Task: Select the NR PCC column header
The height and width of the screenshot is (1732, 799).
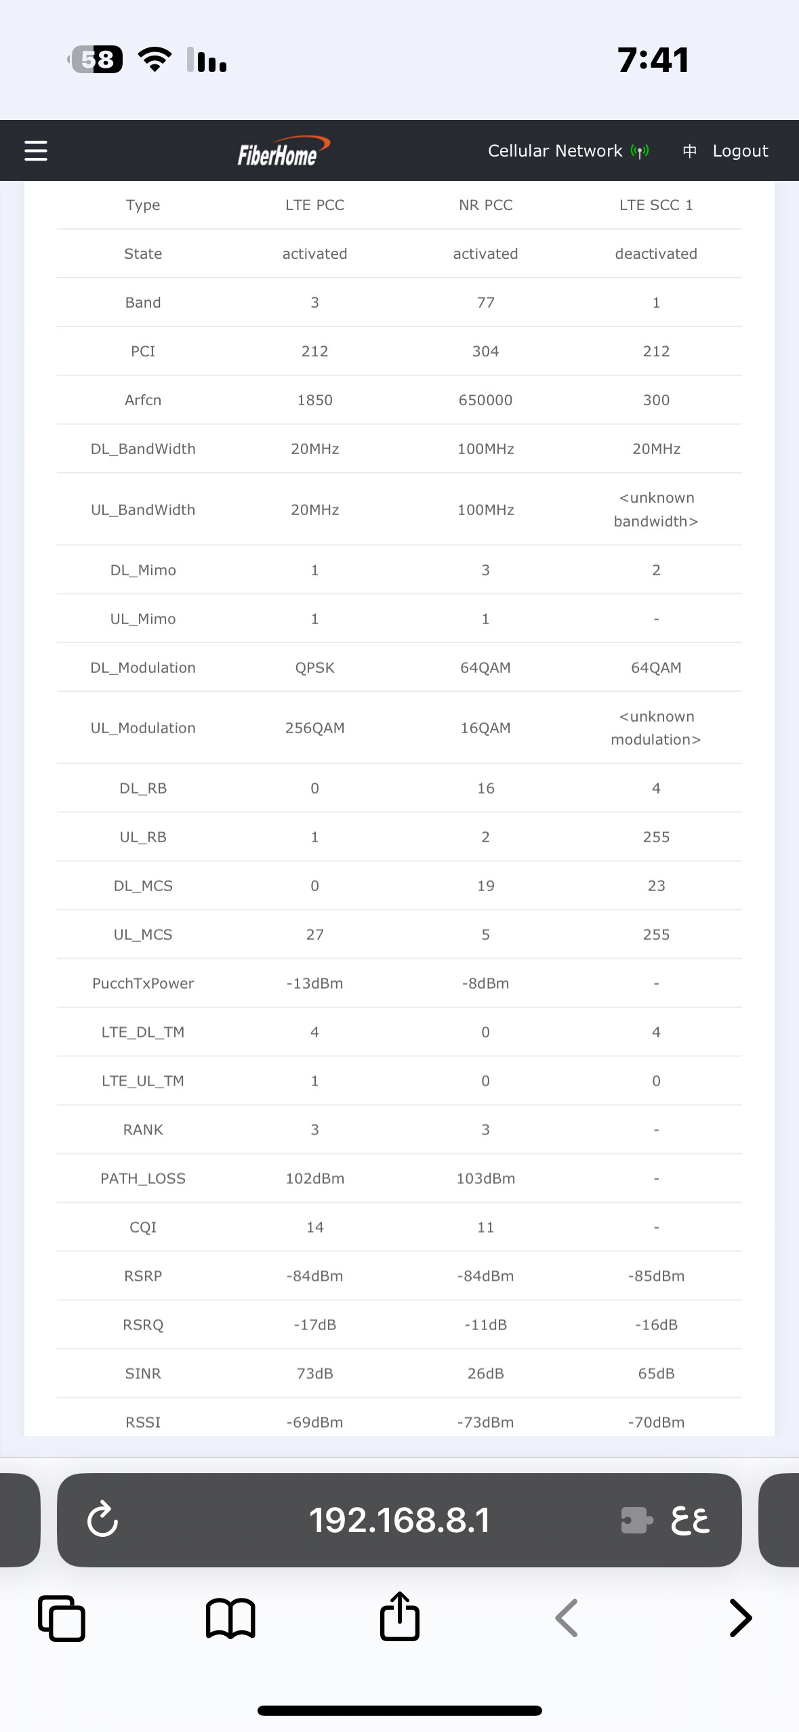Action: (485, 205)
